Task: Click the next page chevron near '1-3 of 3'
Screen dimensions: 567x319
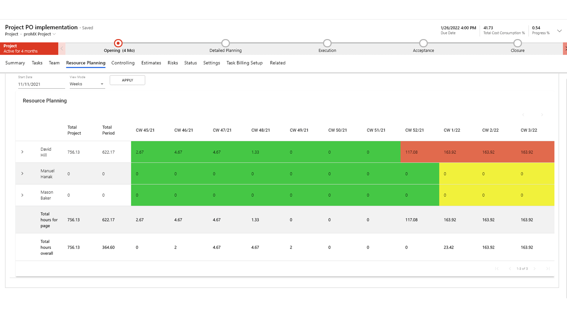Action: [535, 268]
